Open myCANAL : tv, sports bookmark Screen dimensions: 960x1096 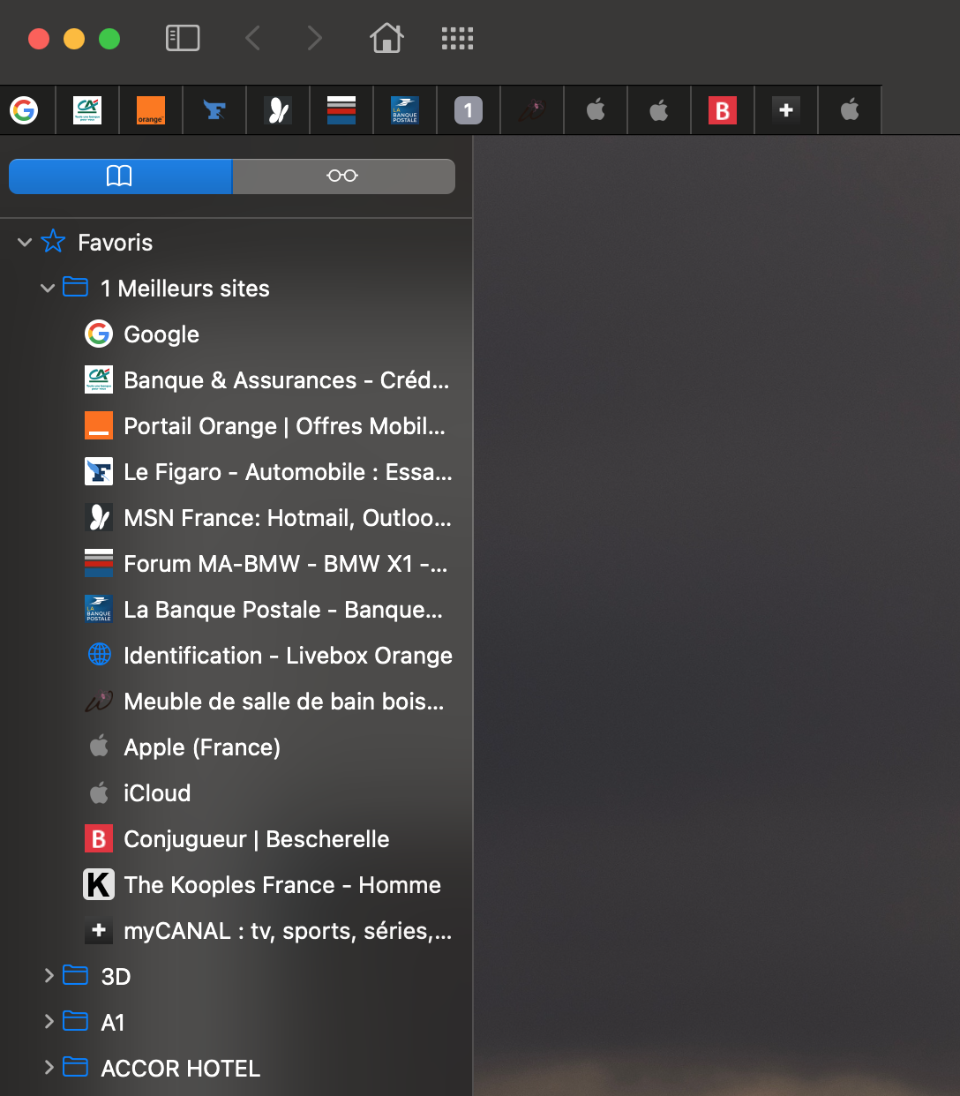pos(236,931)
